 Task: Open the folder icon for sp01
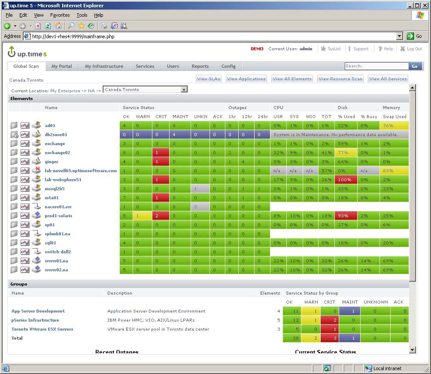[14, 225]
